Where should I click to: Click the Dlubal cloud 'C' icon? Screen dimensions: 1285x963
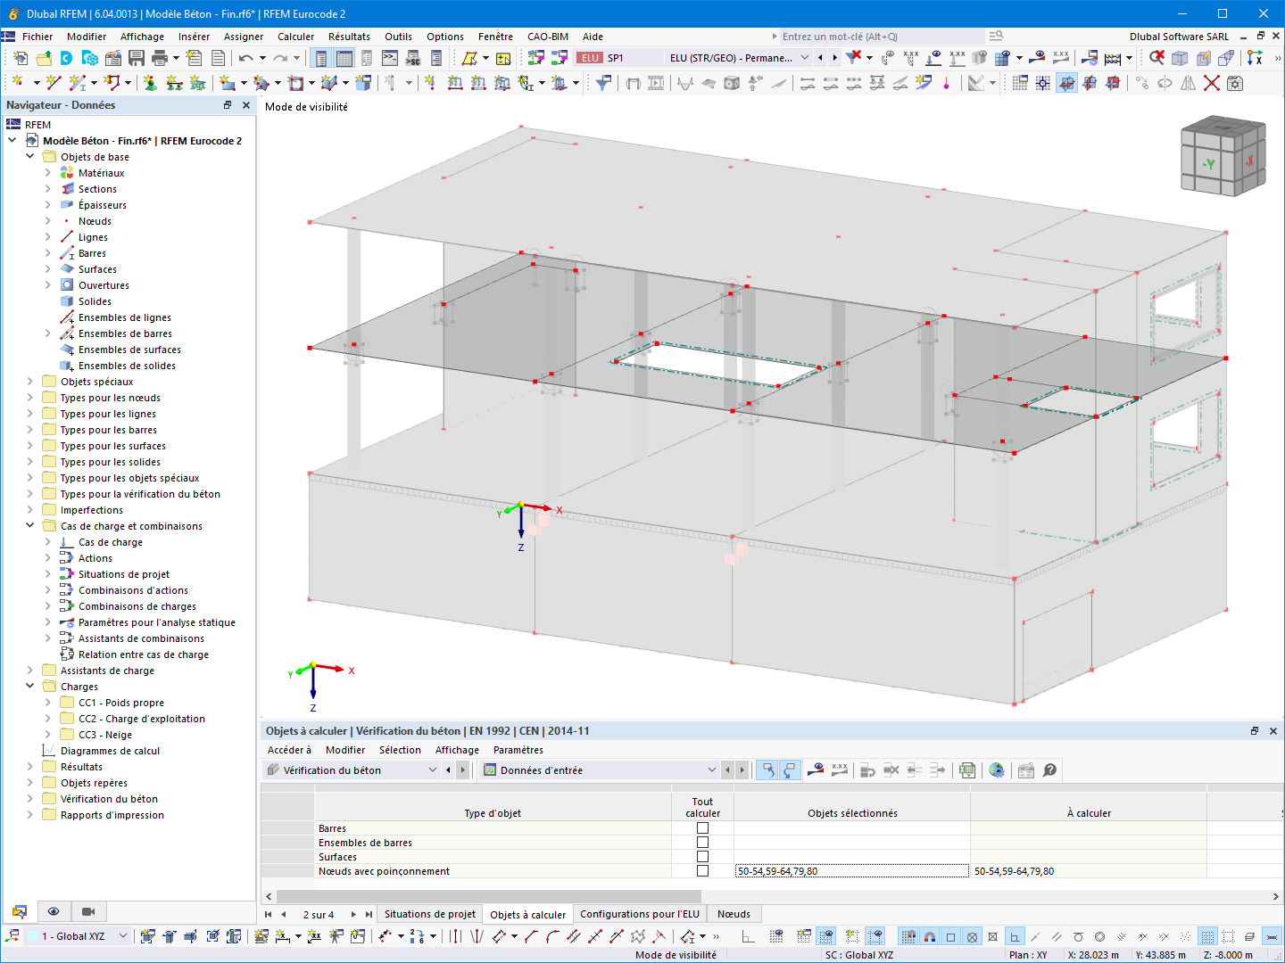[x=66, y=58]
